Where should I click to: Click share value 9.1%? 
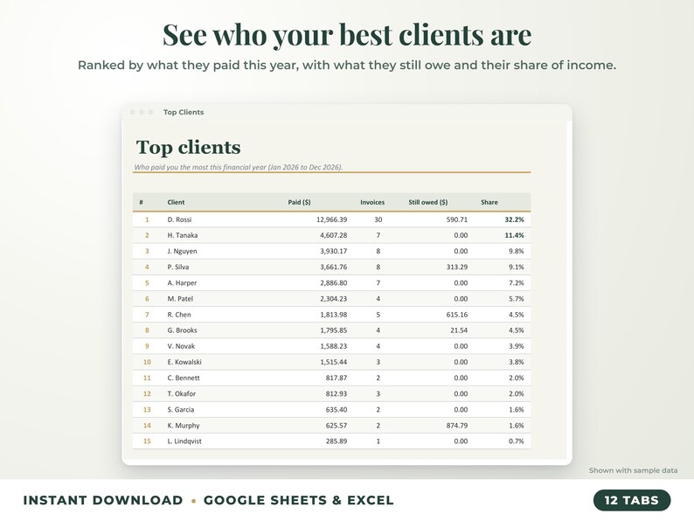516,267
